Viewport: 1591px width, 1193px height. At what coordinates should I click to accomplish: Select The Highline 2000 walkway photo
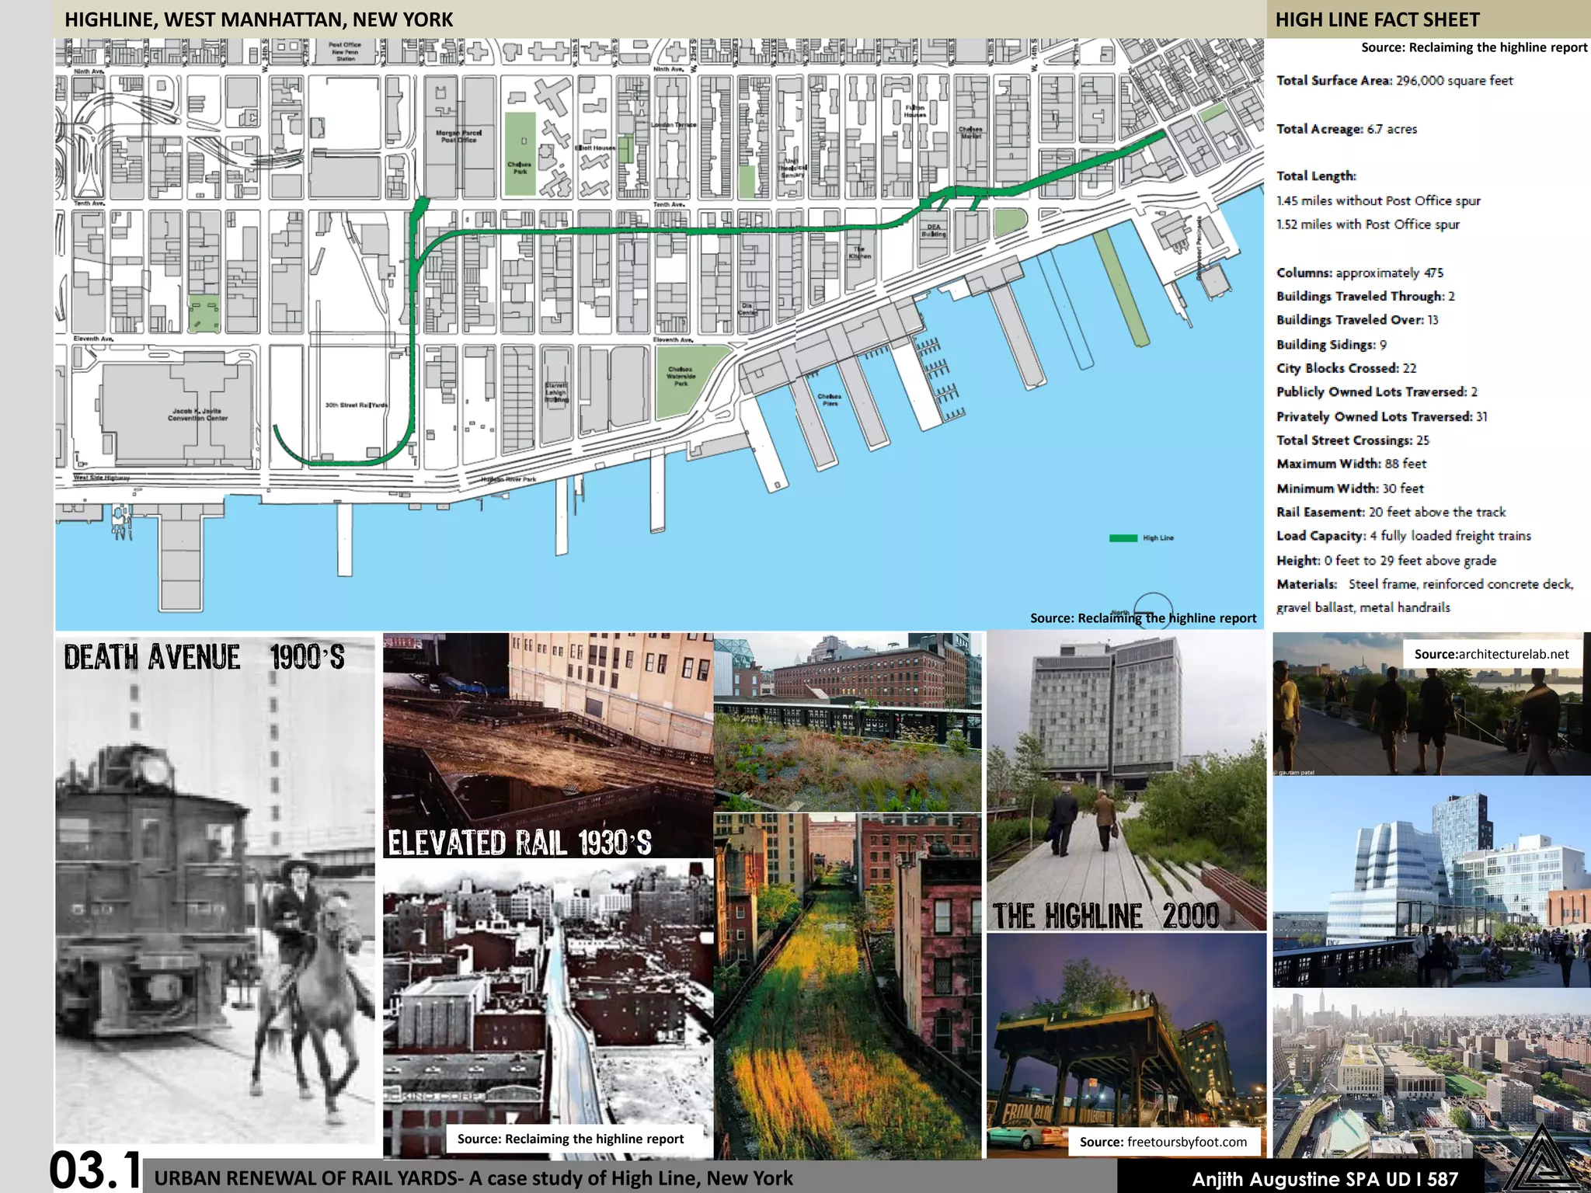pos(1126,780)
